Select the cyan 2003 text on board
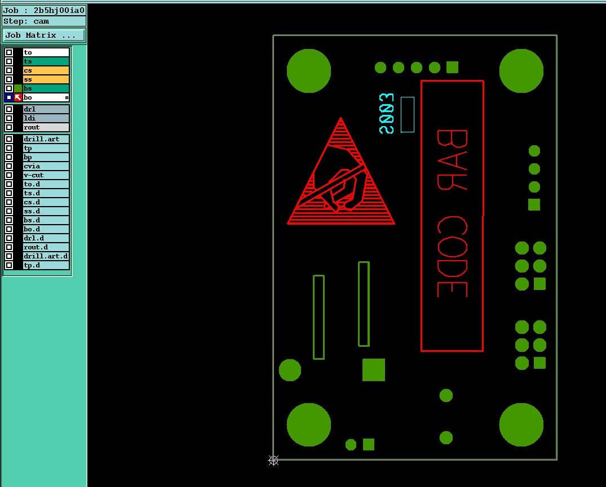This screenshot has width=606, height=487. point(387,114)
